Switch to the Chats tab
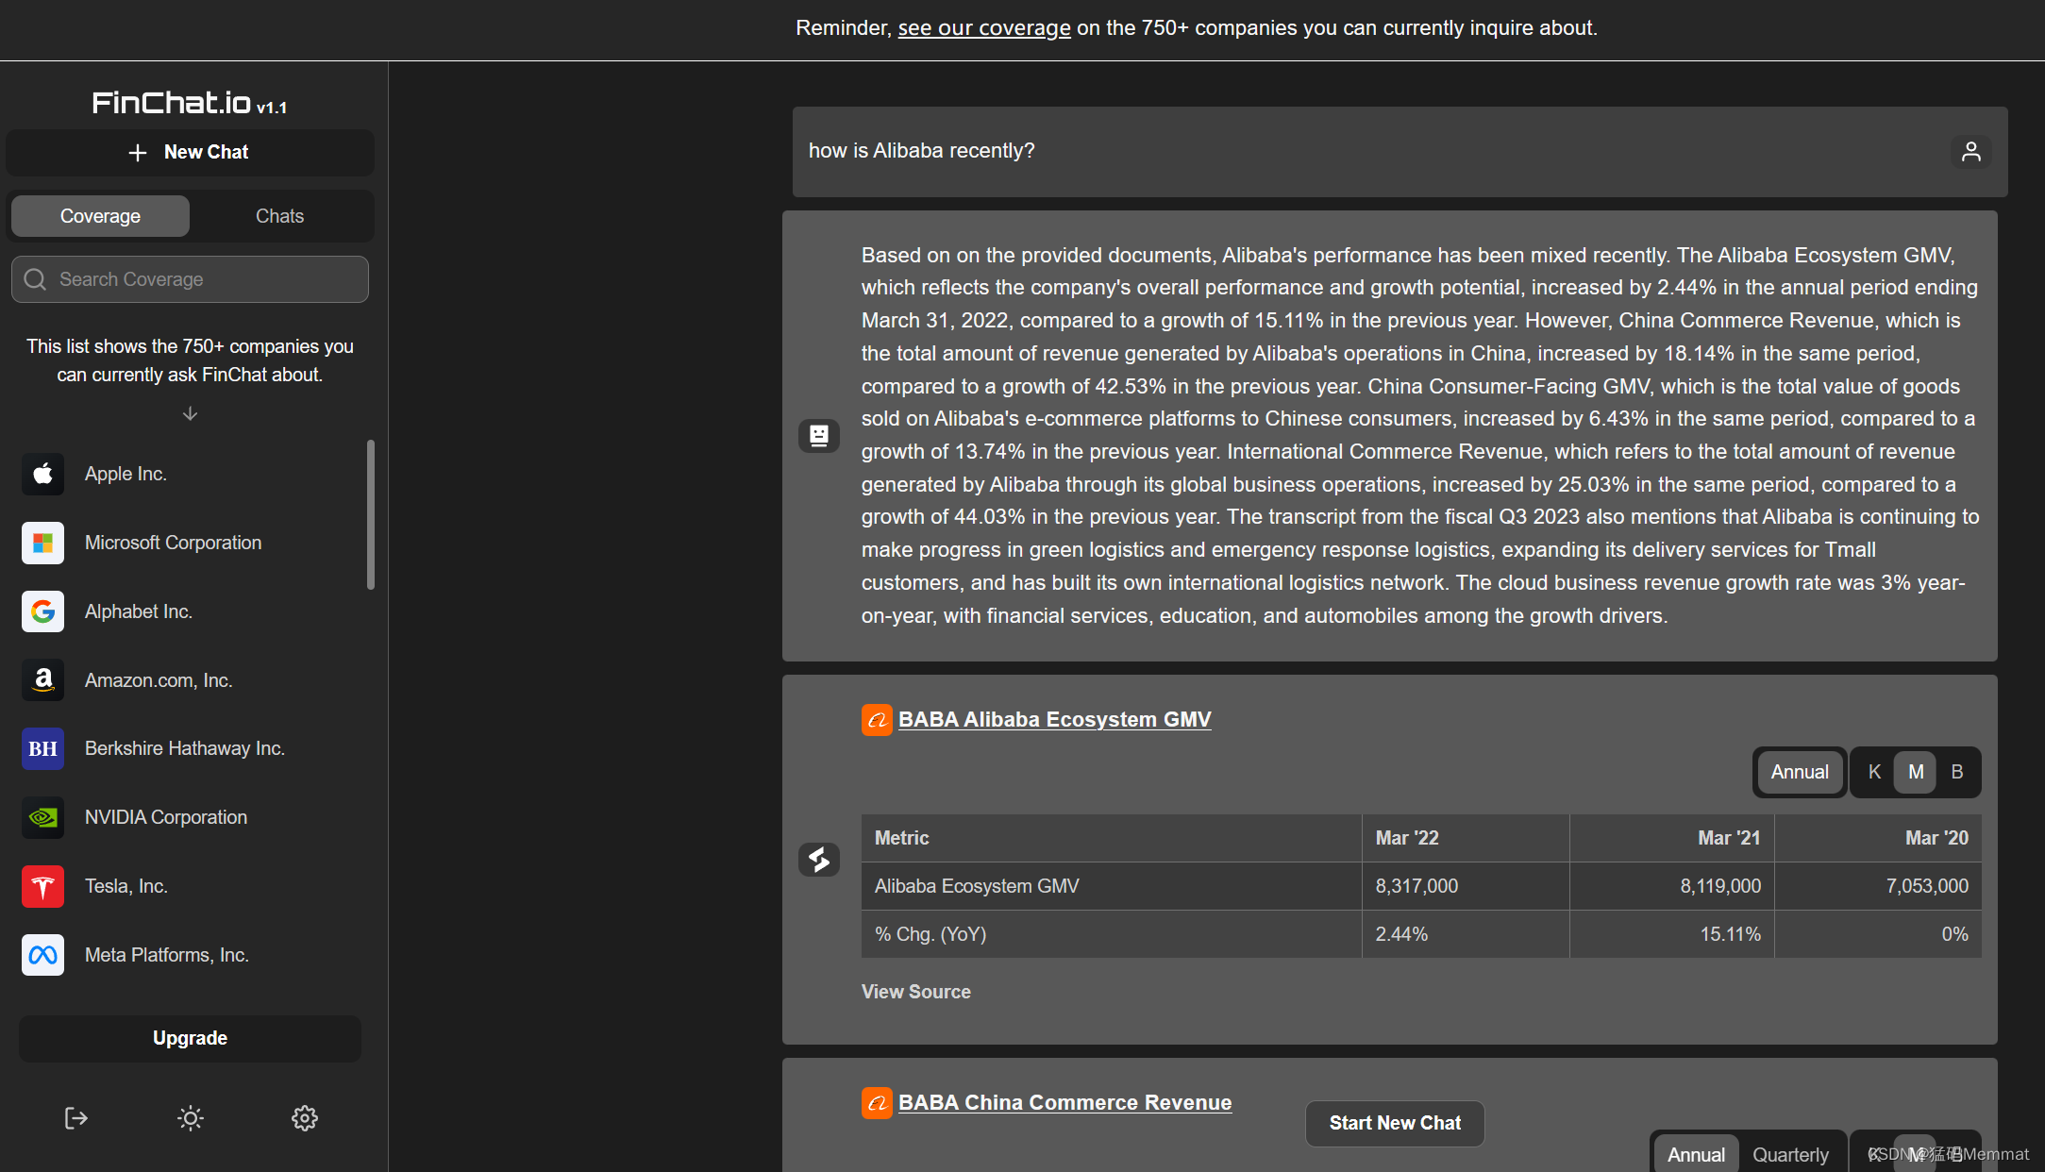 [279, 216]
